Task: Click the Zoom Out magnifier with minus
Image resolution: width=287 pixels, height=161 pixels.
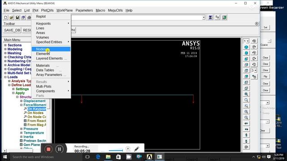Action: tap(246, 117)
